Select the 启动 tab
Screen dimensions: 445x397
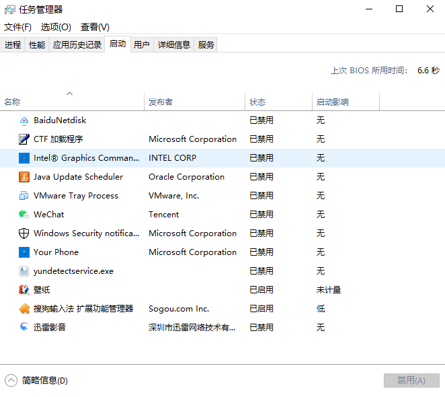tap(118, 44)
